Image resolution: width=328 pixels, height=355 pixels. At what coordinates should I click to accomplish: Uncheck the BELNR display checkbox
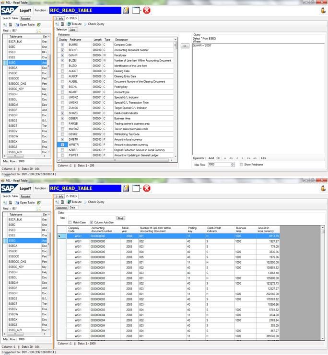(x=62, y=50)
